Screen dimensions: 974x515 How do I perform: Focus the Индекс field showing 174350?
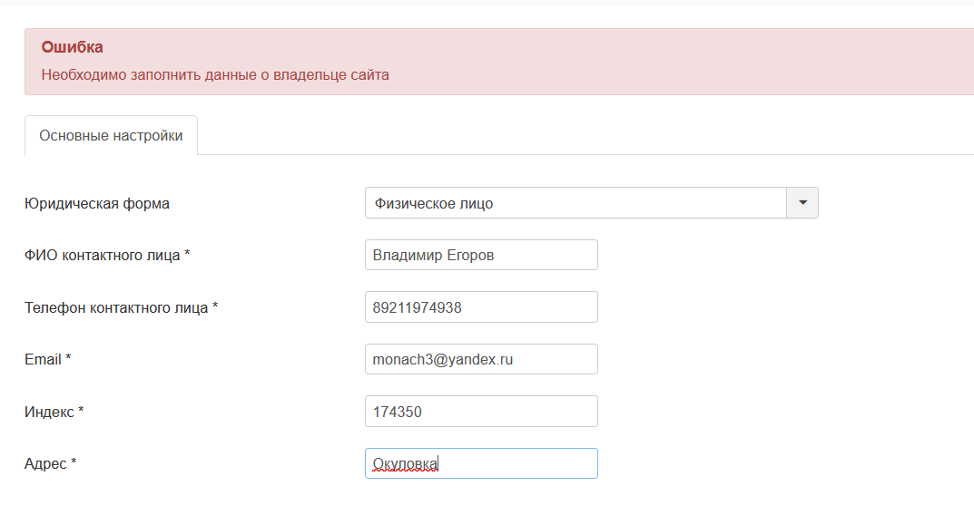480,412
